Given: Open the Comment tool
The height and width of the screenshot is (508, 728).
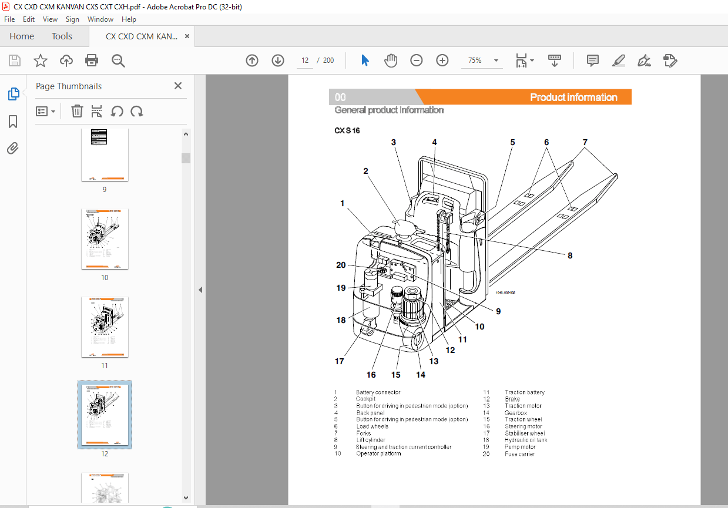Looking at the screenshot, I should (592, 60).
